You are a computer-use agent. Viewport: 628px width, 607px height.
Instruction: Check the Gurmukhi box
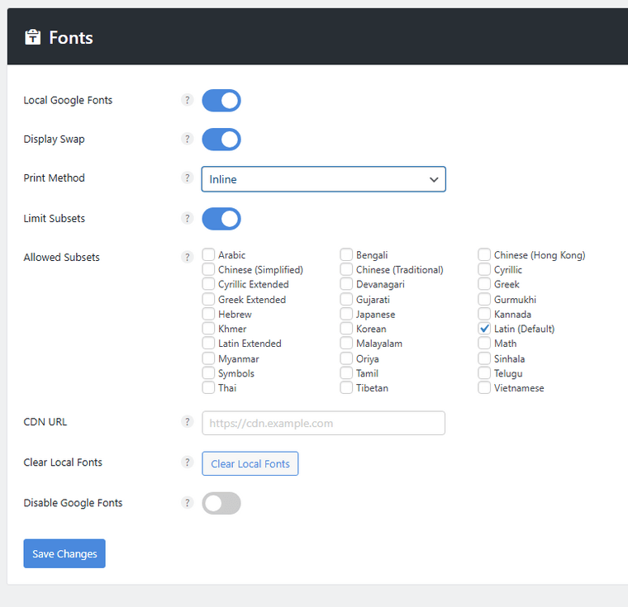pyautogui.click(x=484, y=299)
